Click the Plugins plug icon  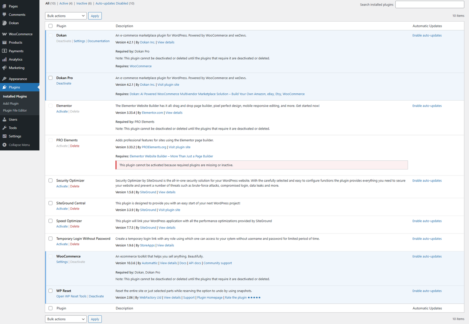coord(4,87)
